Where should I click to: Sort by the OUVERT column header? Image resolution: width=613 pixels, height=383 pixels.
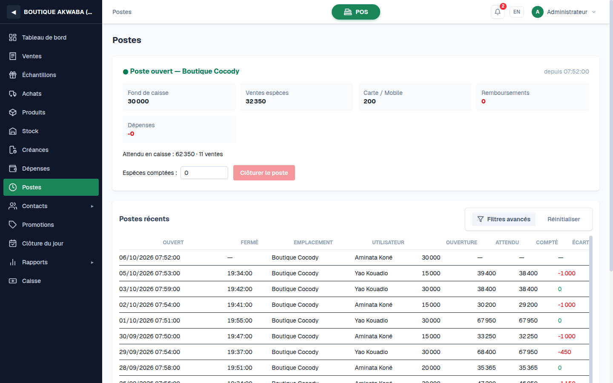coord(173,243)
